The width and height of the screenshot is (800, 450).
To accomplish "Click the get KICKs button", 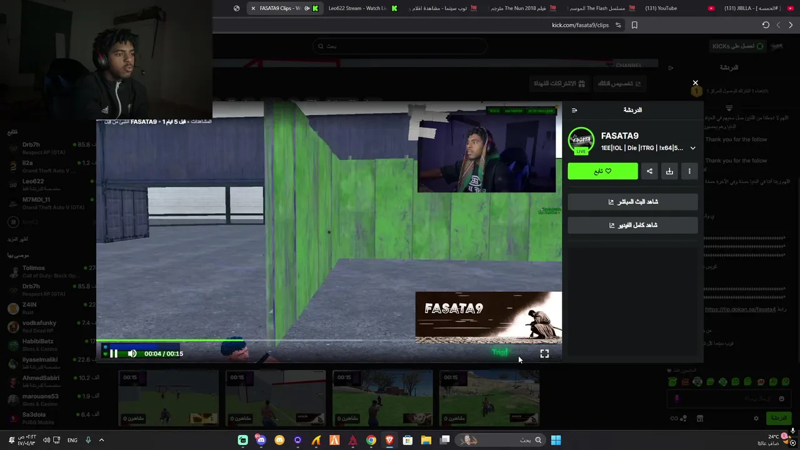I will [737, 46].
